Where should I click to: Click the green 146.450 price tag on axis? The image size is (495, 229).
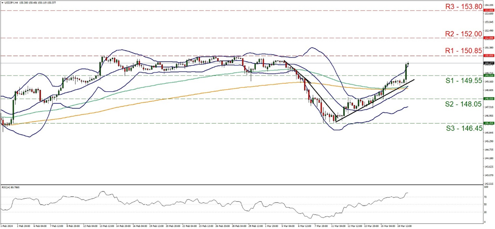coord(487,123)
